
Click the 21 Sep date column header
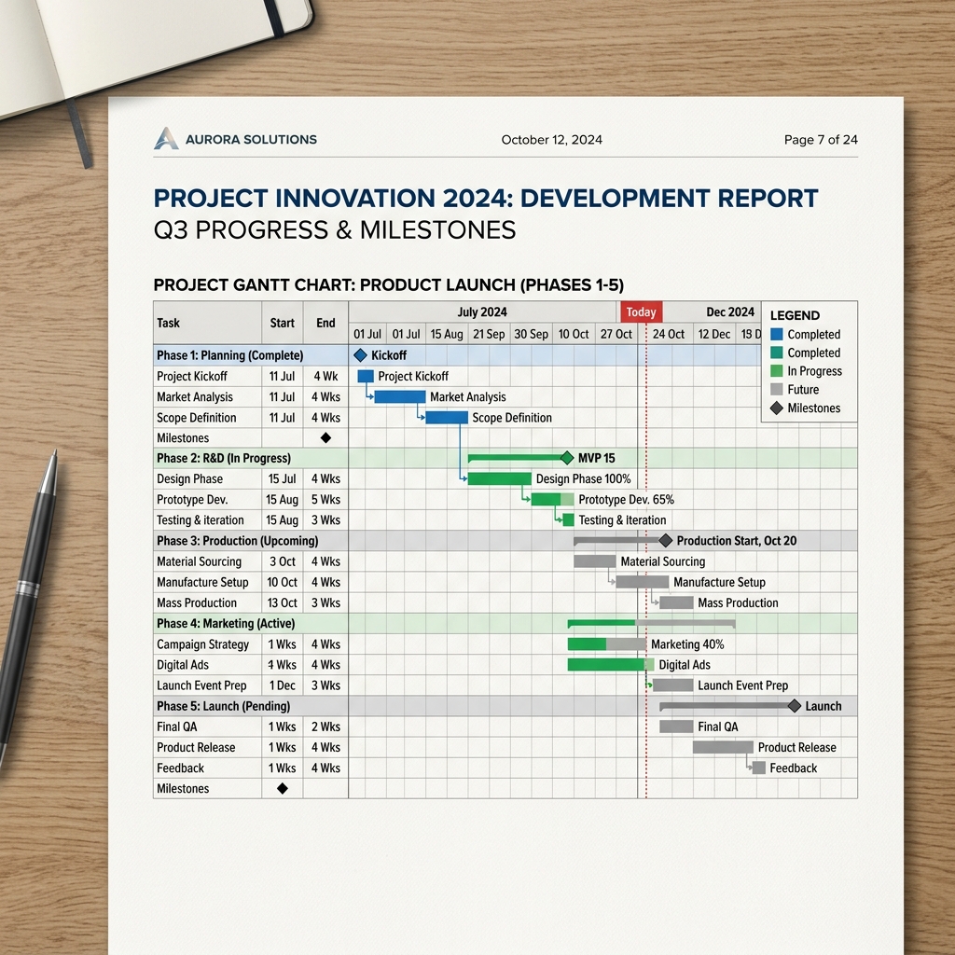489,334
